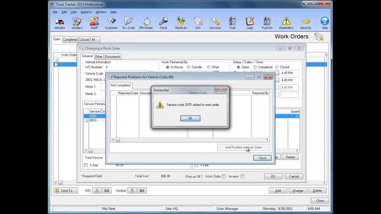This screenshot has height=214, width=381.
Task: Open the Fuel Int toolbar icon
Action: click(267, 23)
